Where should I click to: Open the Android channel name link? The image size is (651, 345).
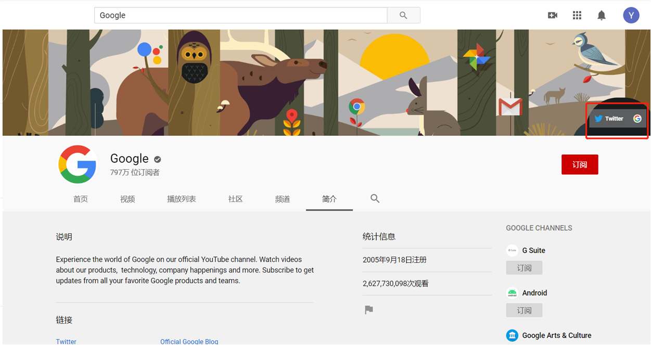click(x=534, y=293)
